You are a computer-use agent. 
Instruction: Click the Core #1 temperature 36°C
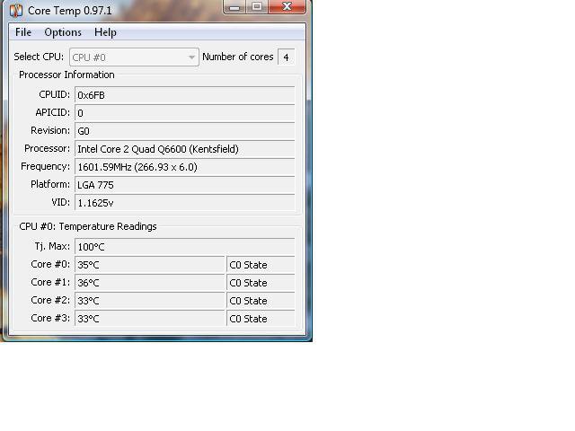click(x=150, y=283)
